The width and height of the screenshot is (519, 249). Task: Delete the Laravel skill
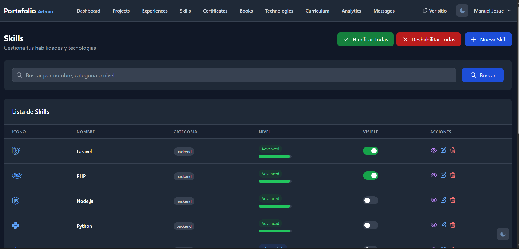(453, 150)
